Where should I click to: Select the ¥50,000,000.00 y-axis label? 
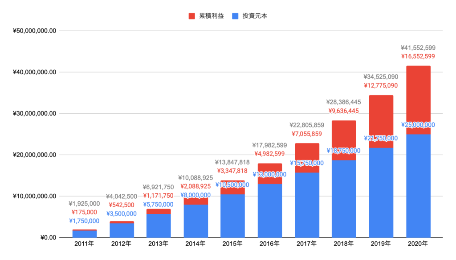tap(34, 31)
